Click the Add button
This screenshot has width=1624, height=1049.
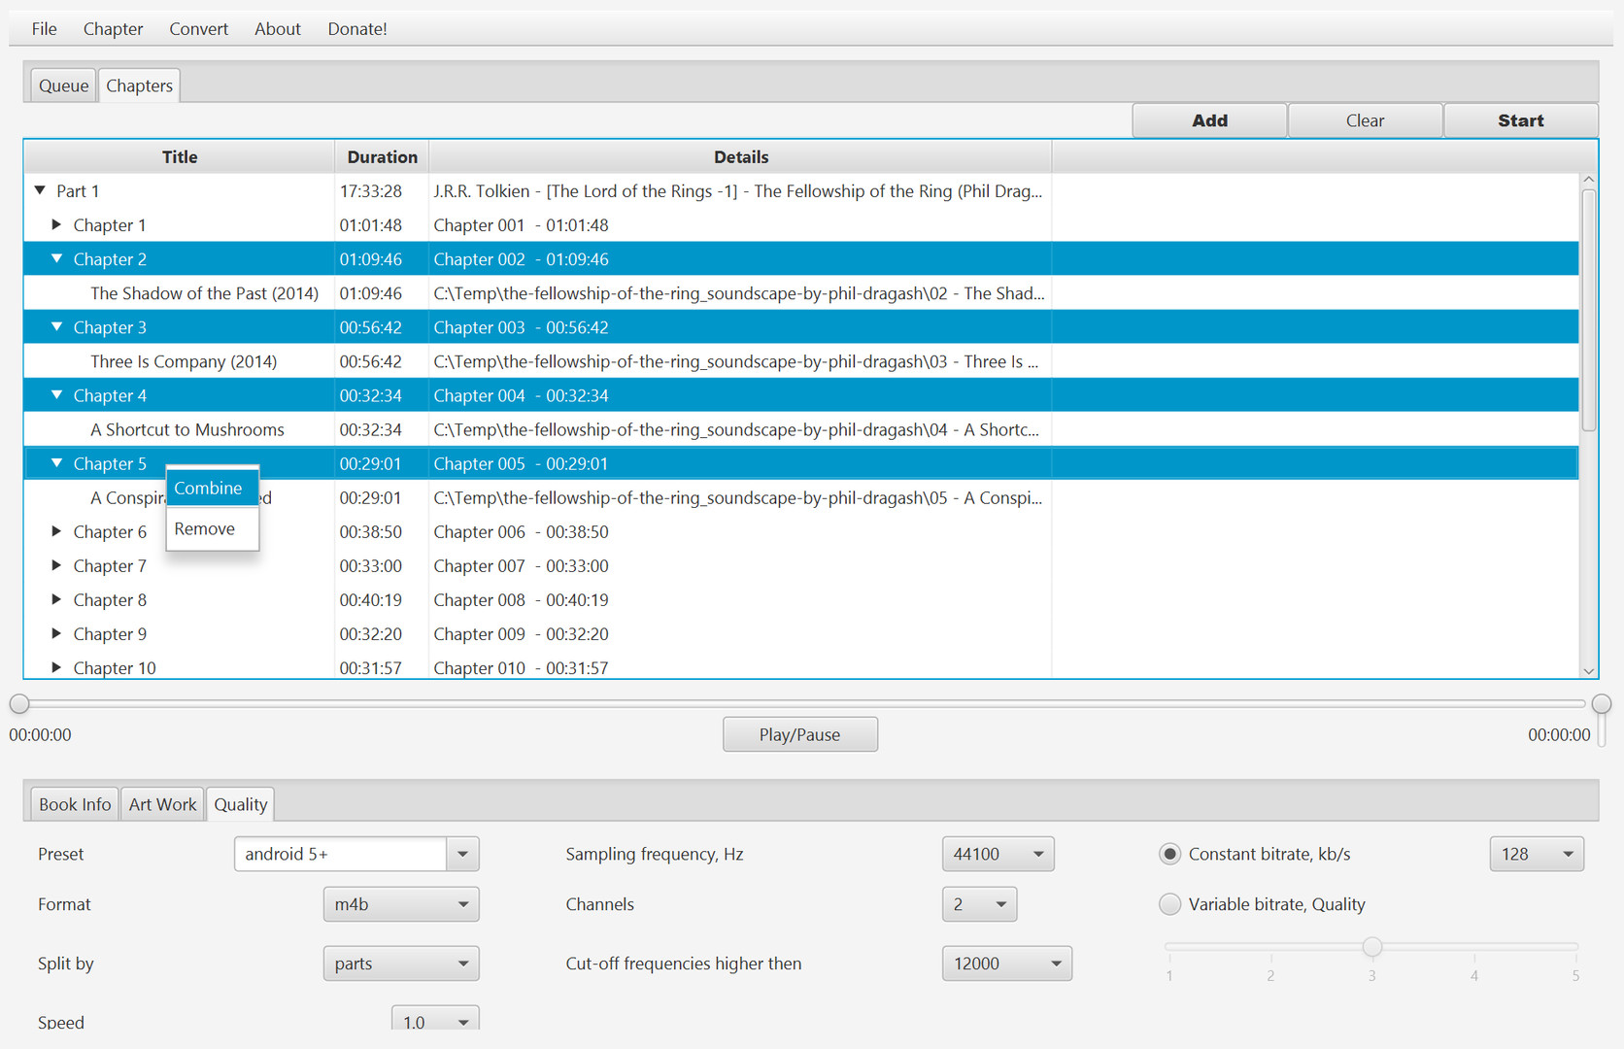click(x=1209, y=120)
